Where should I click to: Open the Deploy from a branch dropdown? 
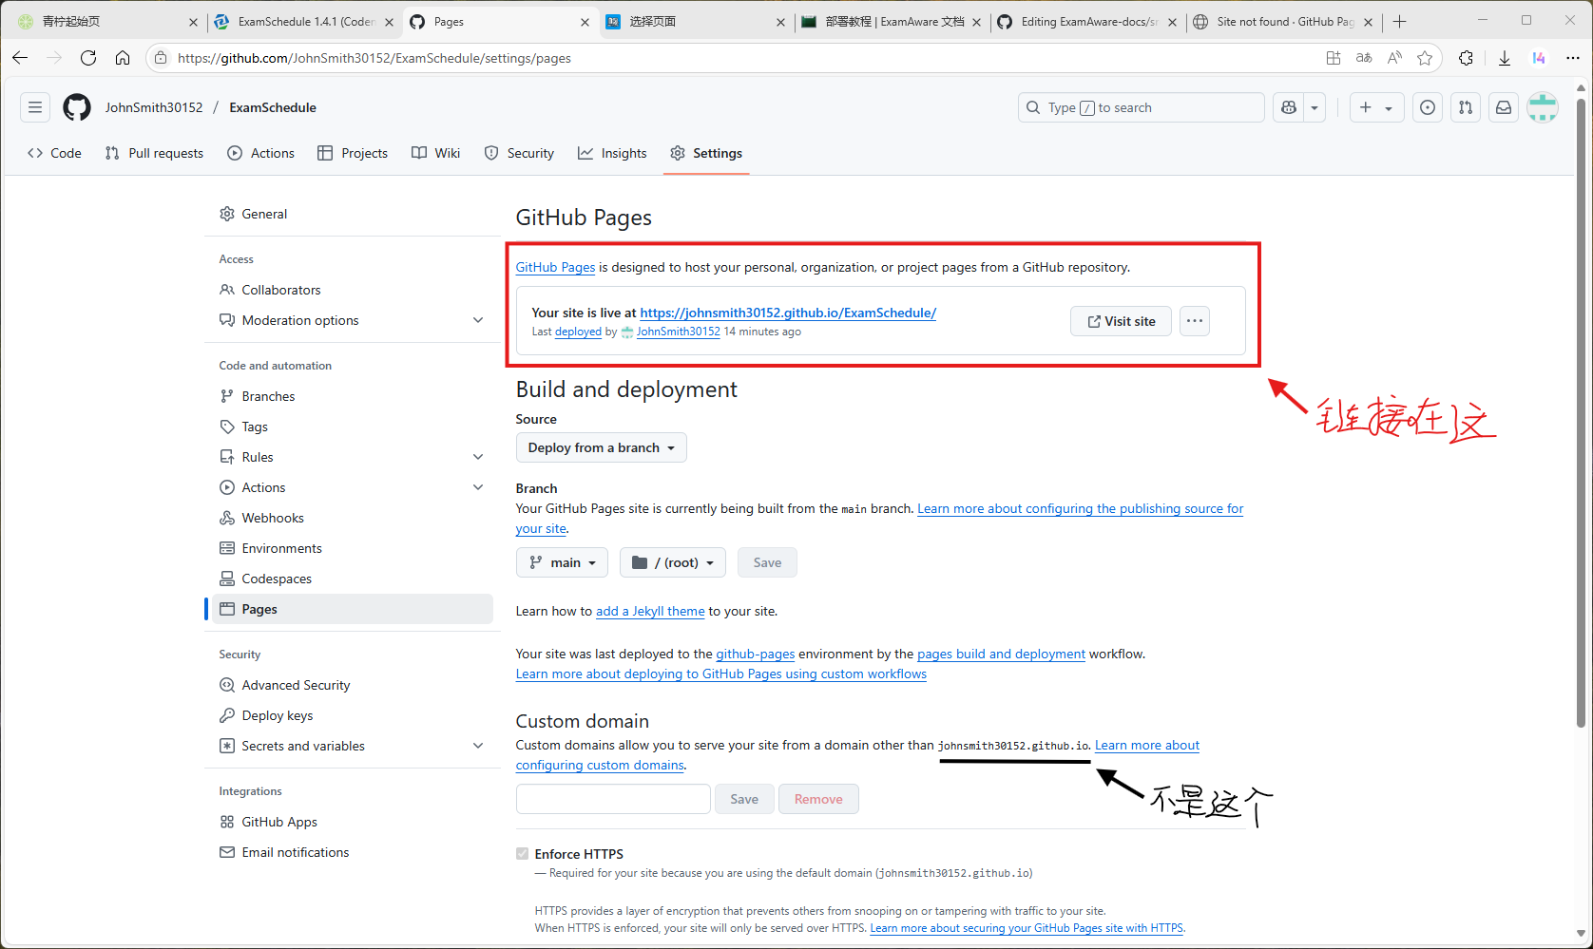coord(601,447)
